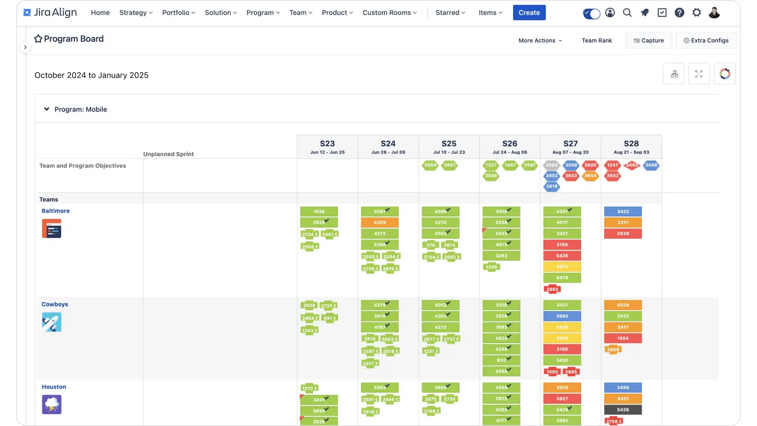
Task: Collapse the Program: Mobile section
Action: 46,109
